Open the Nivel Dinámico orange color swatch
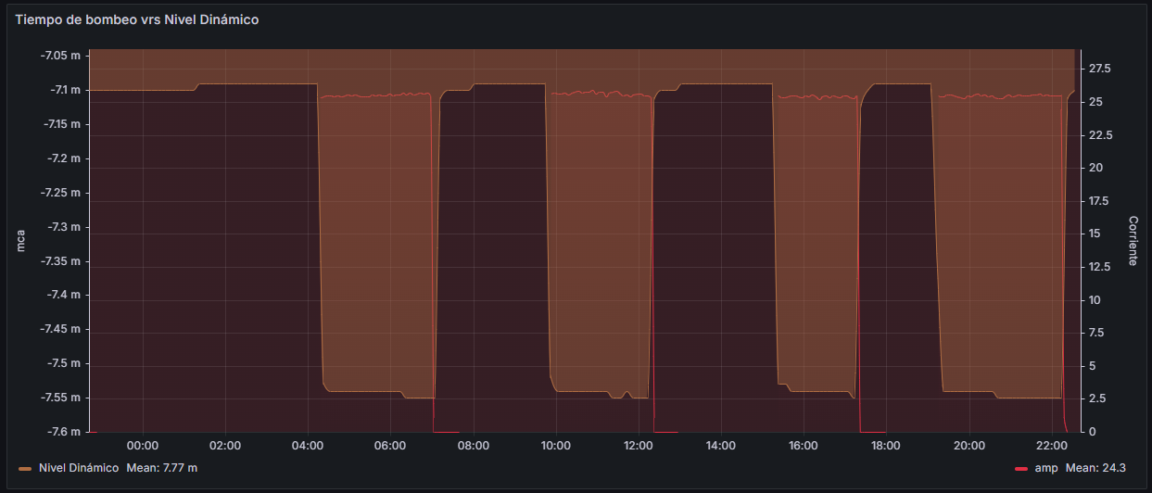 point(25,469)
